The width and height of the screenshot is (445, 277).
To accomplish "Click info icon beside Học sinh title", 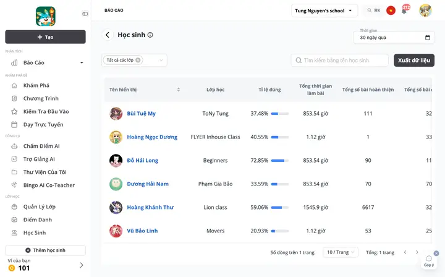I will pos(150,35).
